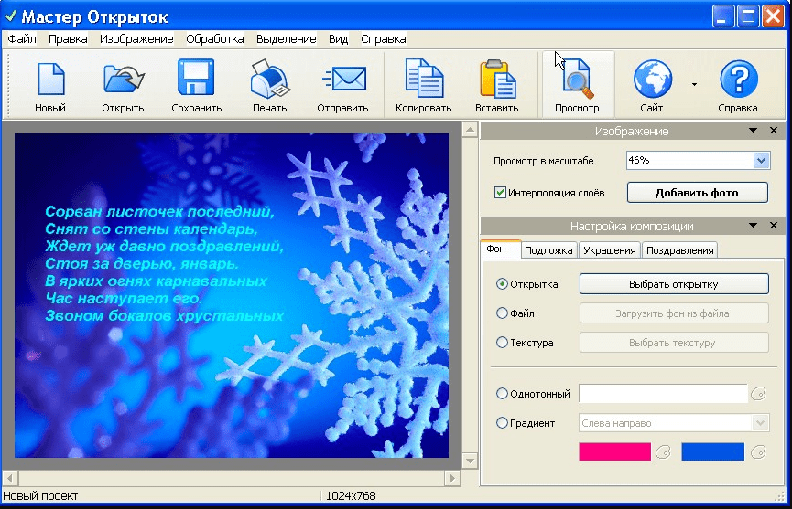
Task: Open the zoom scale dropdown showing 46%
Action: pyautogui.click(x=761, y=161)
